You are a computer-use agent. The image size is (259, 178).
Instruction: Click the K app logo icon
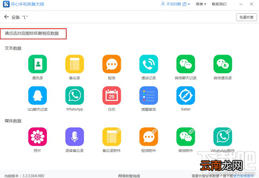[x=6, y=4]
